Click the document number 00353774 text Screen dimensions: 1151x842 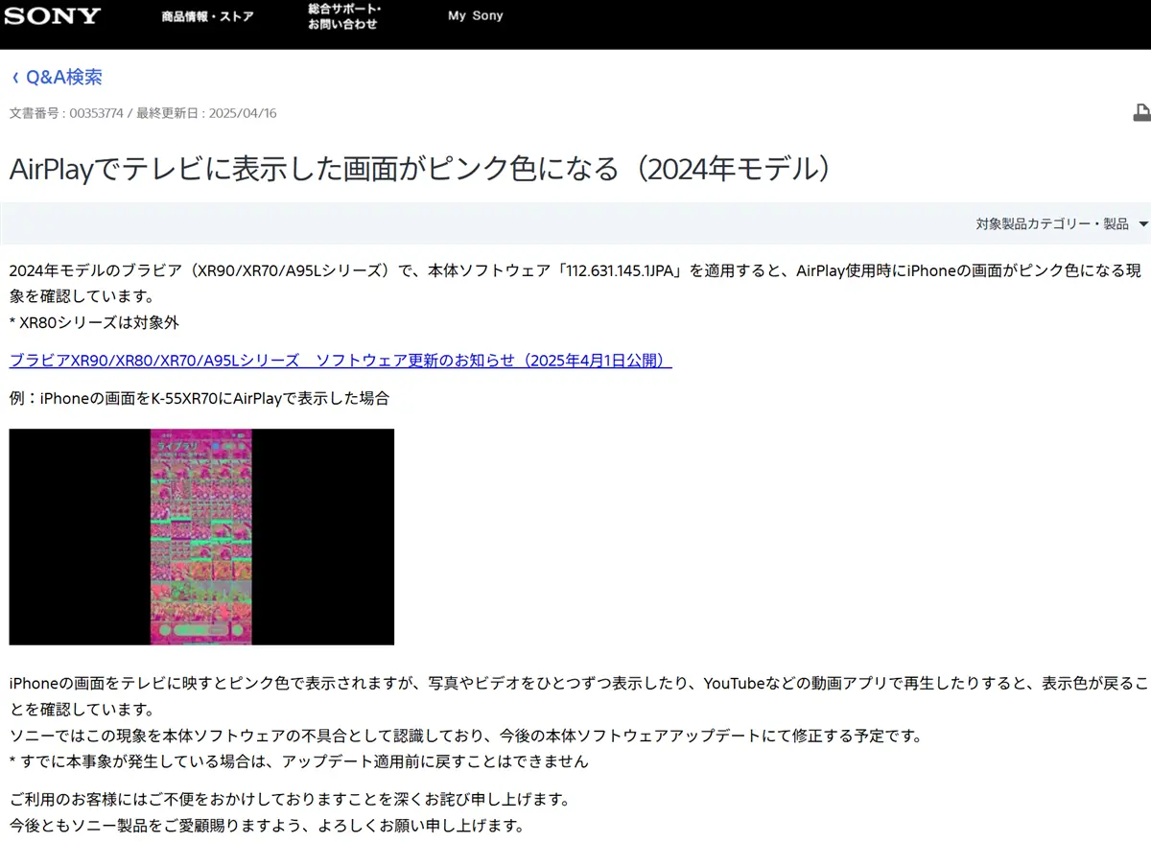(96, 113)
